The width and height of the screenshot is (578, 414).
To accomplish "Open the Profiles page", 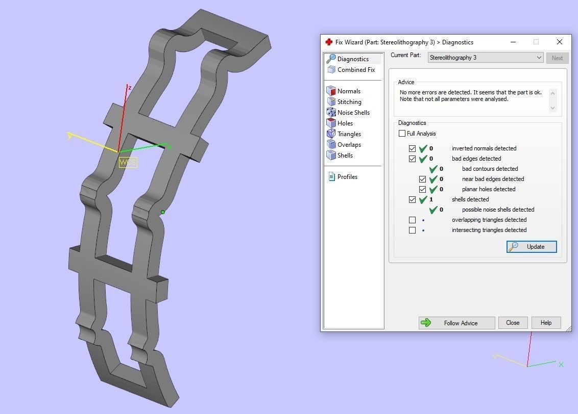I will pyautogui.click(x=343, y=176).
